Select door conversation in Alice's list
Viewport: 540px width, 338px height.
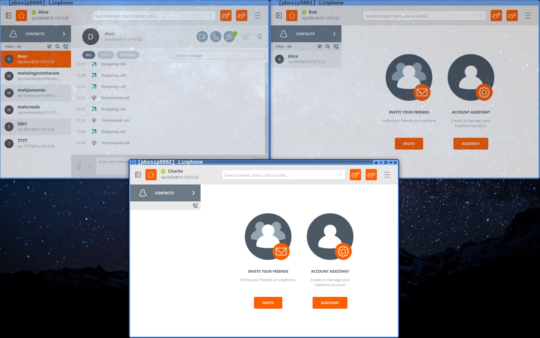36,59
